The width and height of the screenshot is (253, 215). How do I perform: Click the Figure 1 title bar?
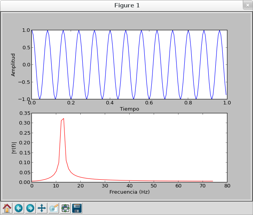tap(126, 5)
